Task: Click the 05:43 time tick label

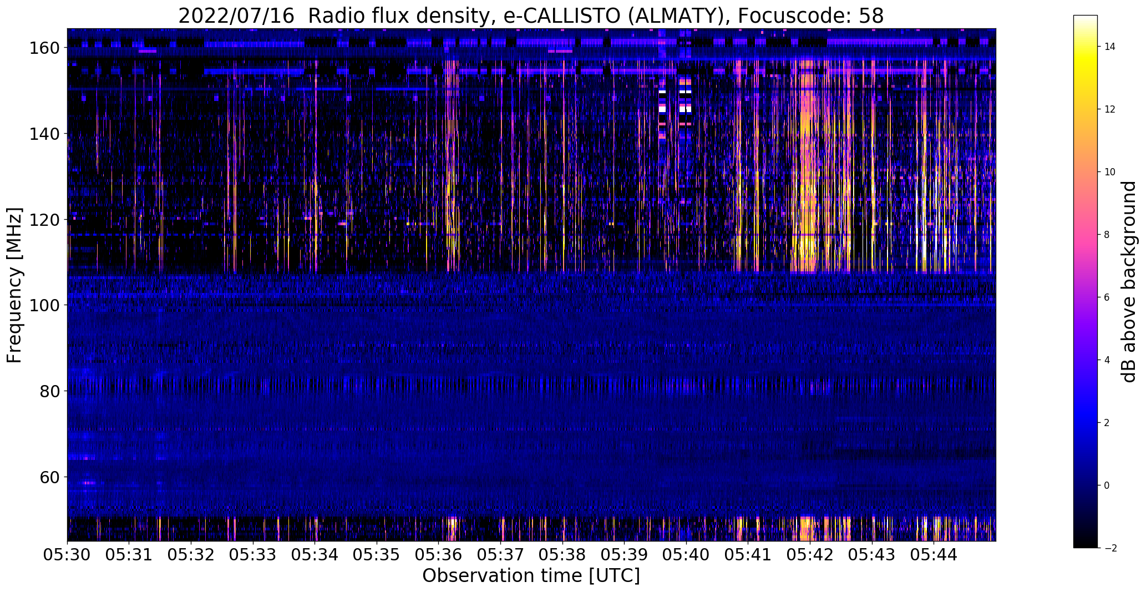Action: coord(873,555)
